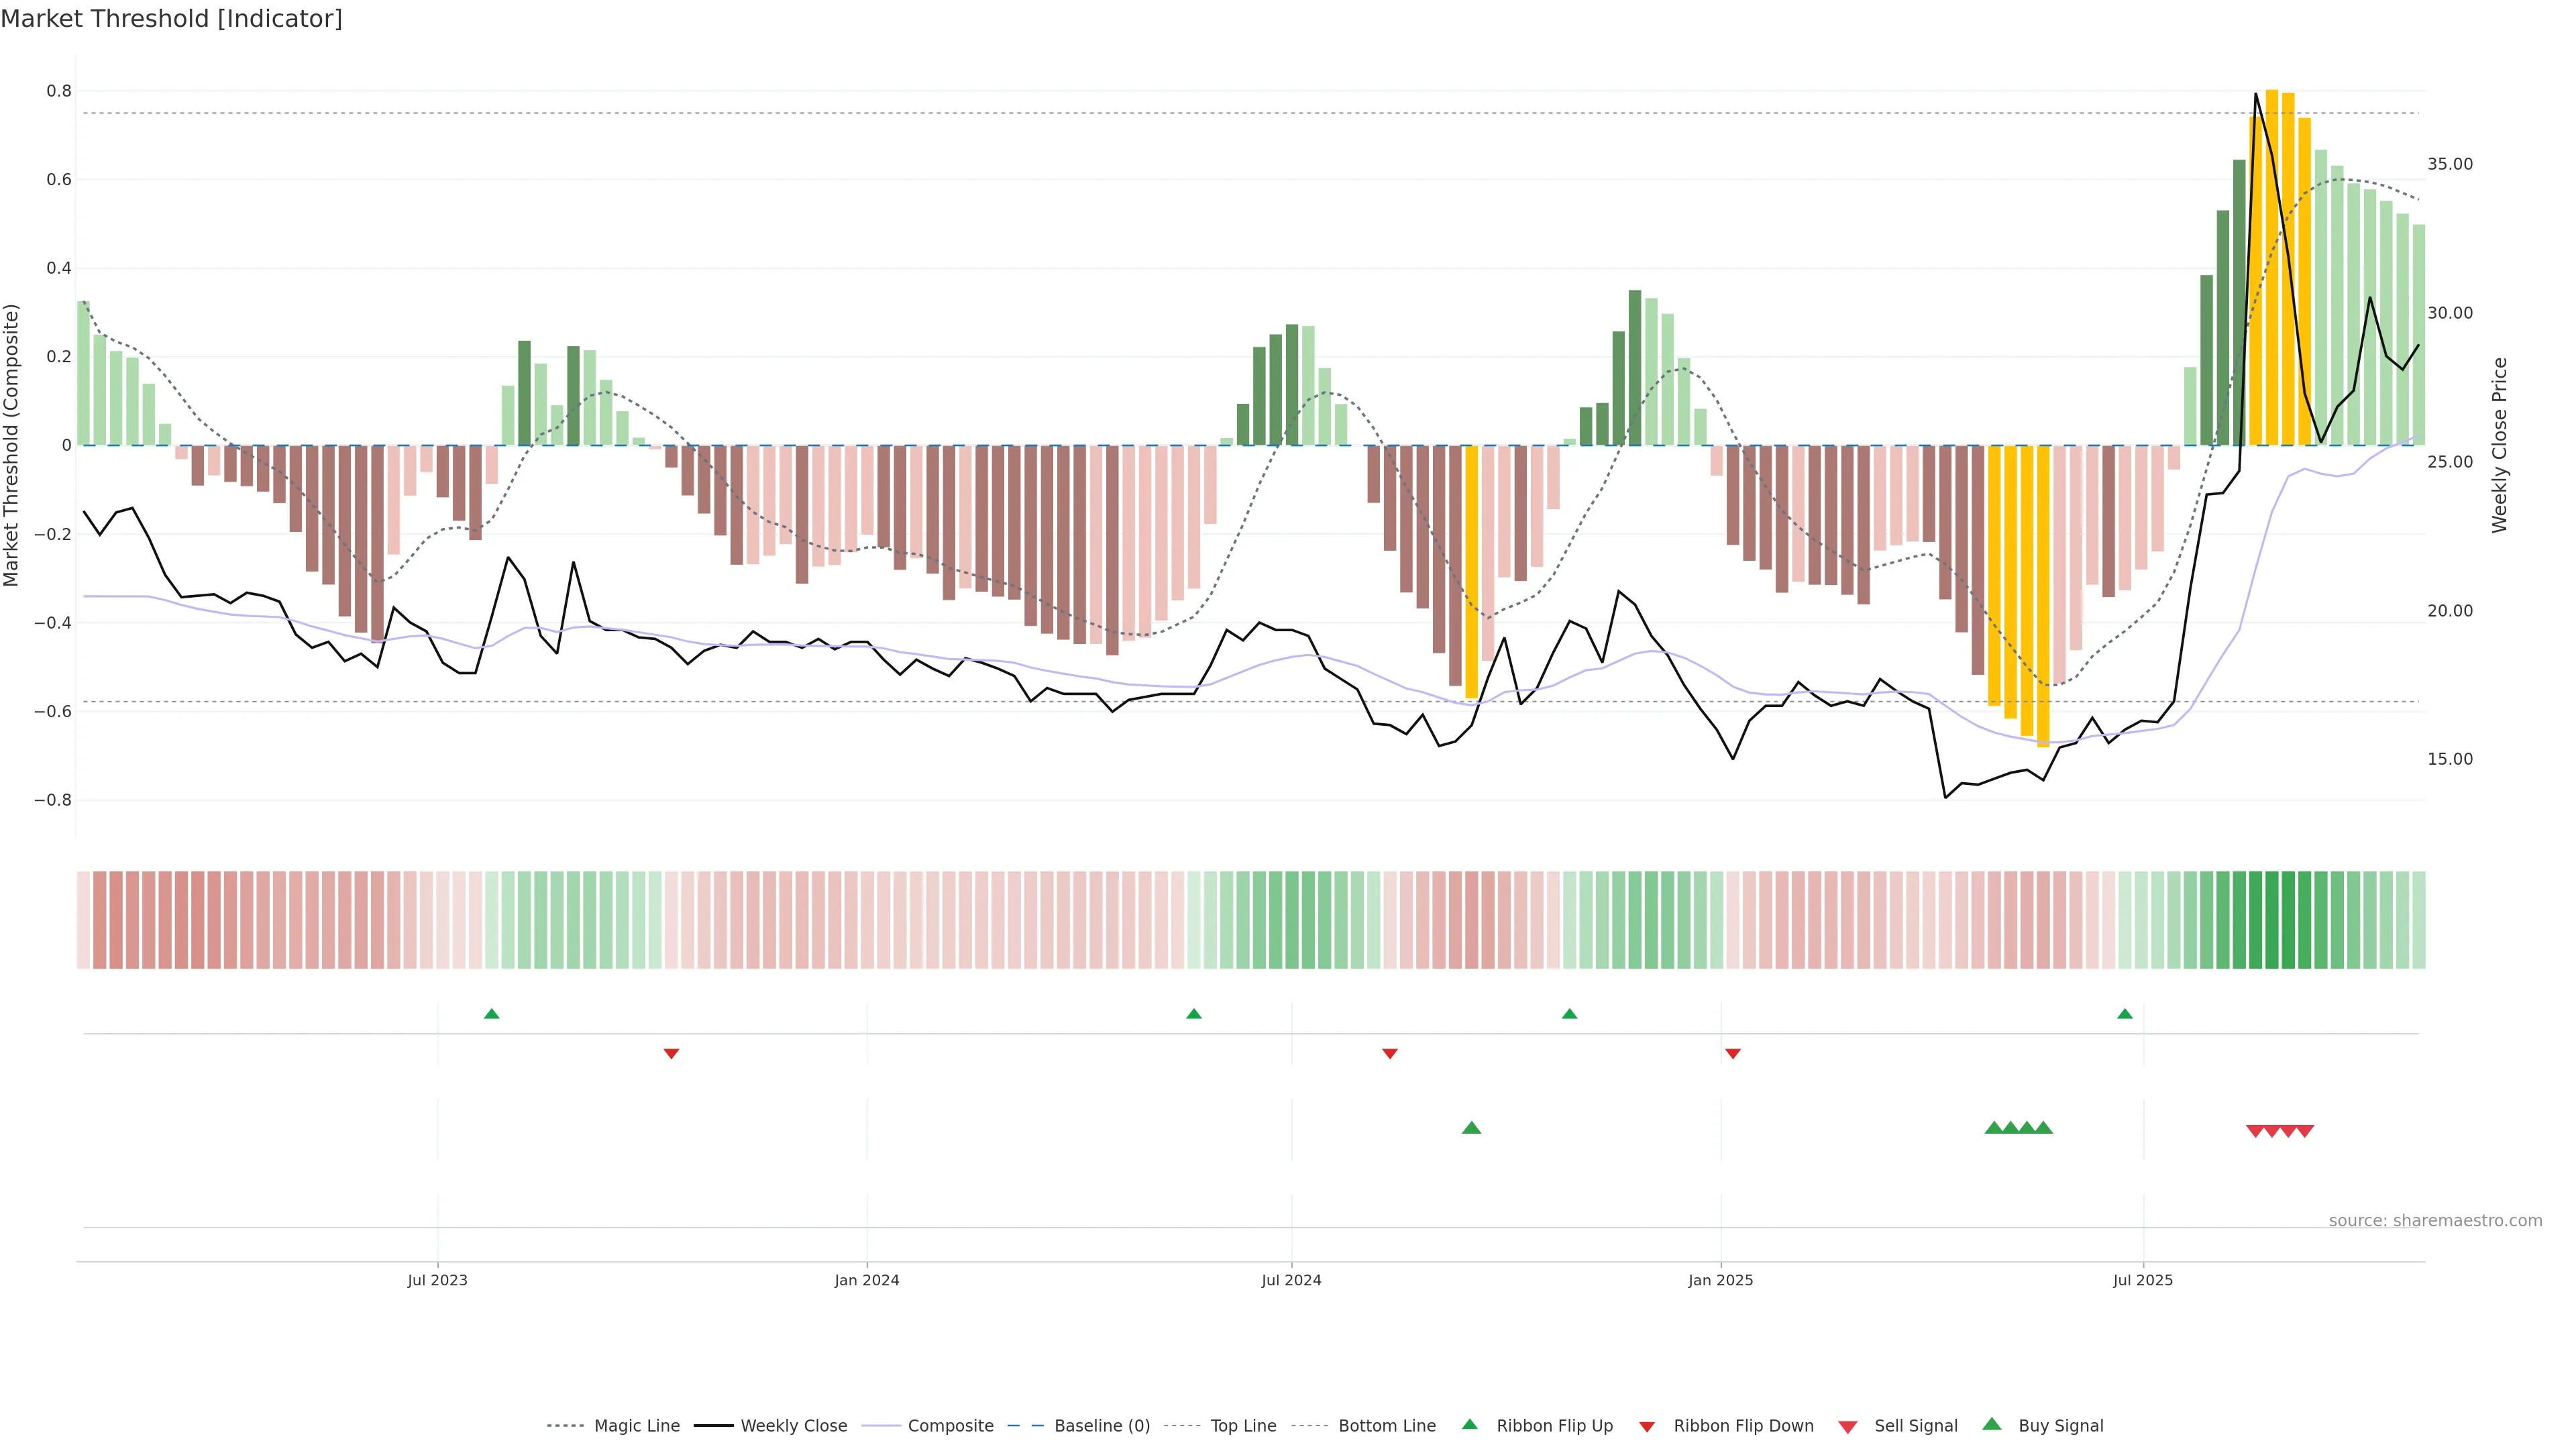Click Ribbon Flip Down legend triangle icon
This screenshot has height=1449, width=2576.
[1647, 1427]
